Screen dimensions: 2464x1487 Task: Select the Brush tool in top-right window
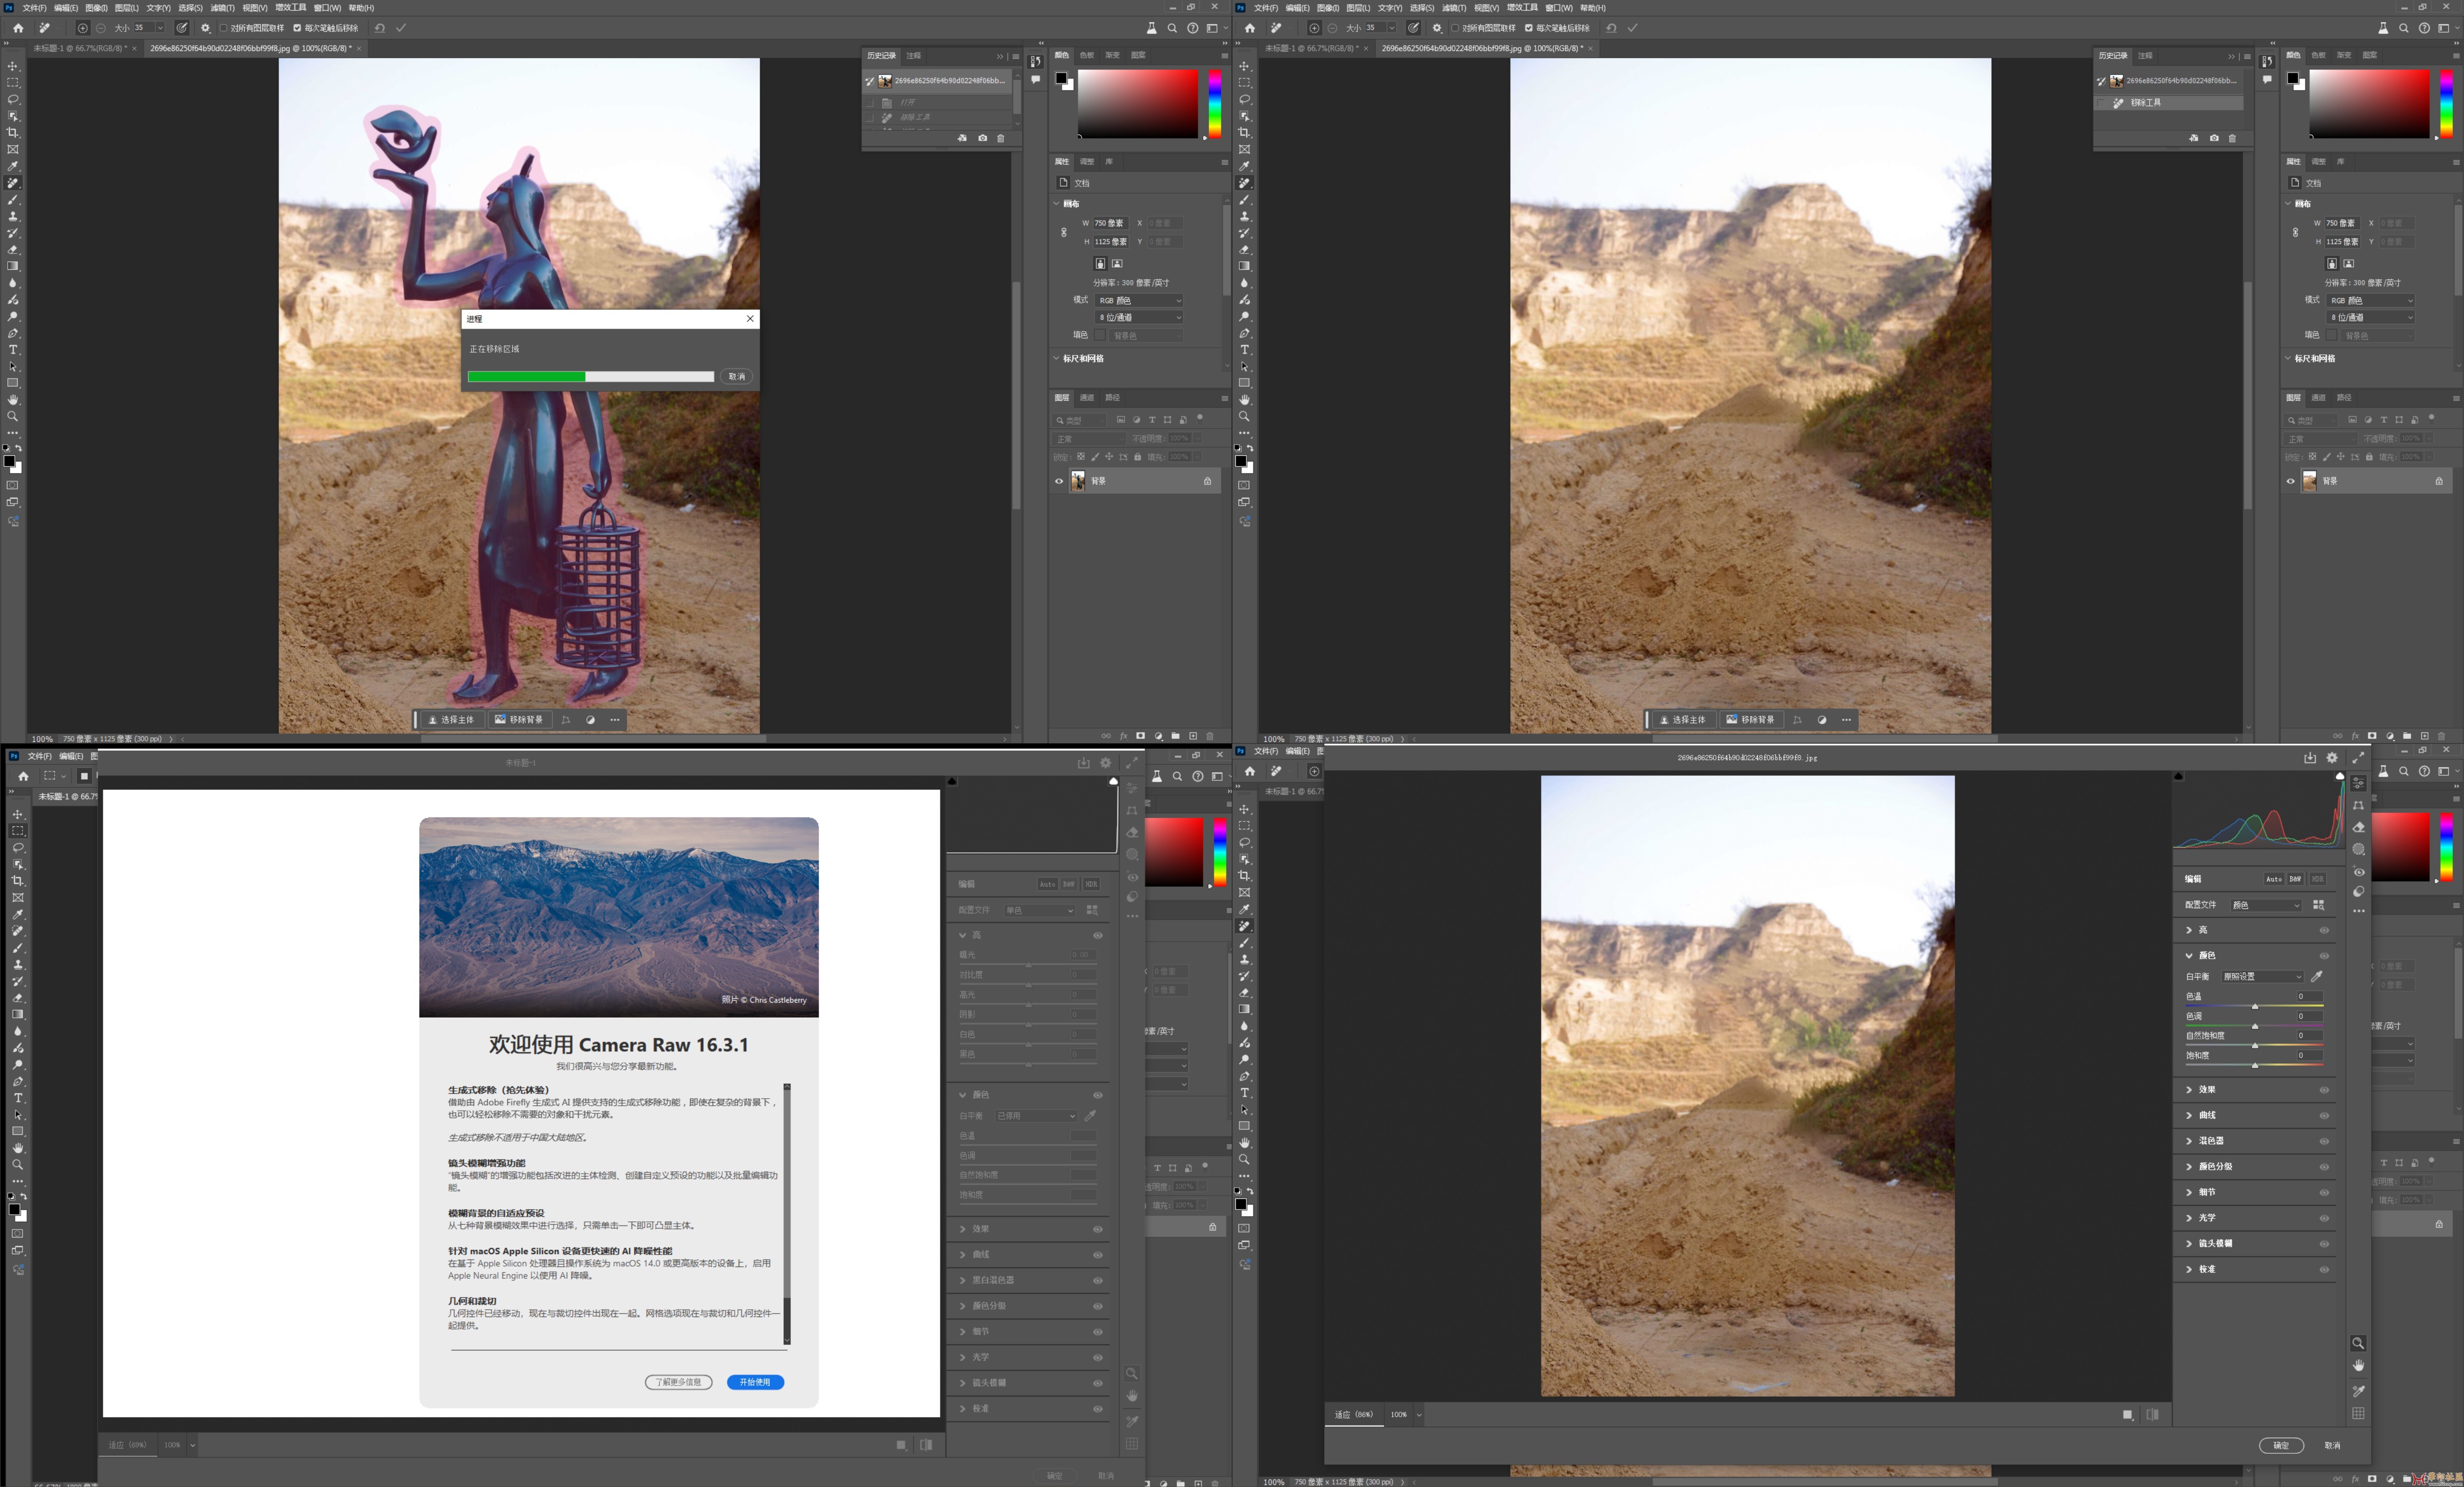tap(1244, 200)
